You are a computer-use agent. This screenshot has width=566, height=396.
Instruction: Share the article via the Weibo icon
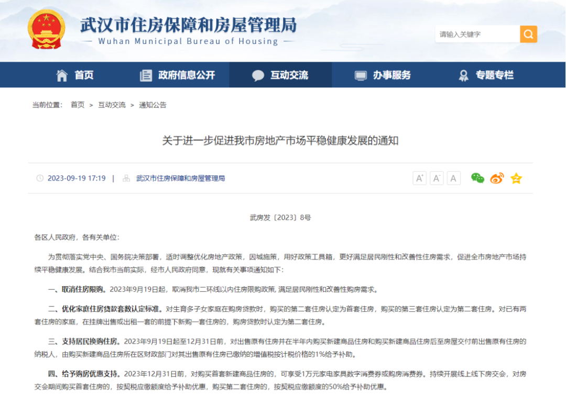(496, 178)
